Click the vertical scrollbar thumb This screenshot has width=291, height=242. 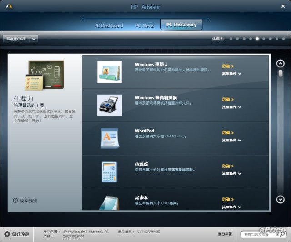(281, 73)
